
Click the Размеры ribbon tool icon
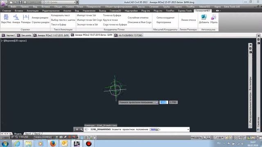(26, 17)
